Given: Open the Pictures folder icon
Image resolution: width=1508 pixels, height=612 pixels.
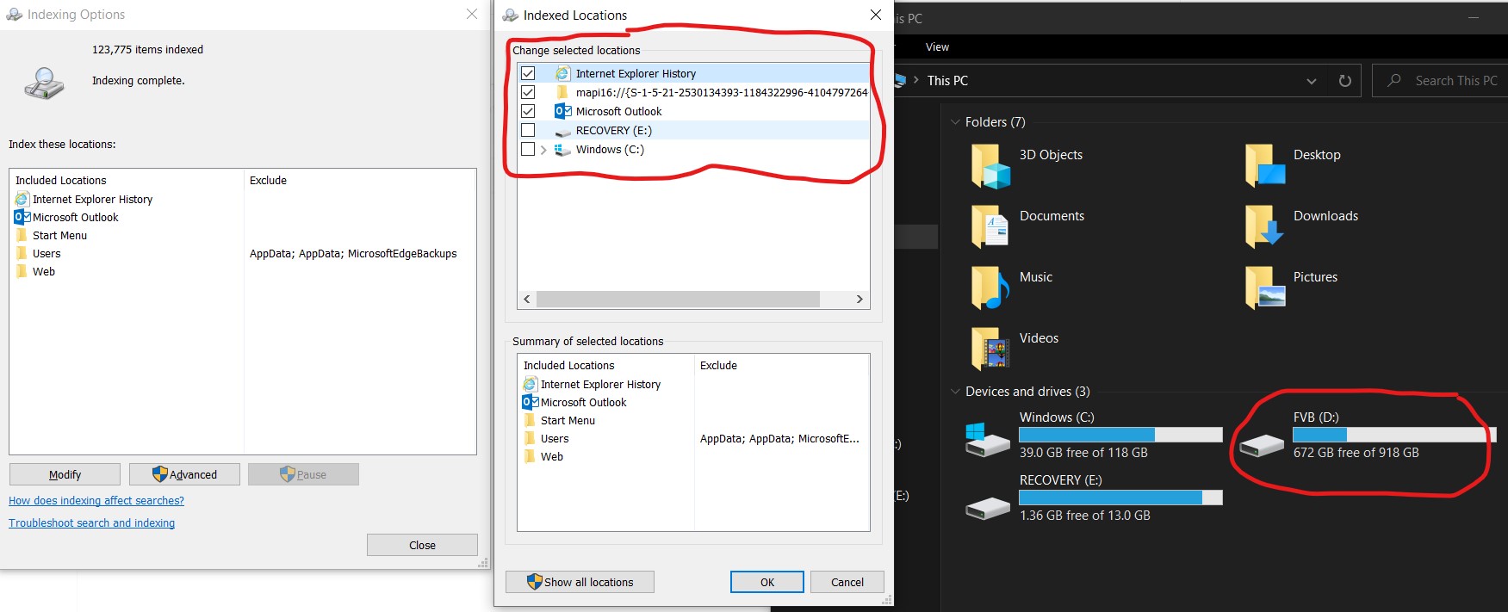Looking at the screenshot, I should [1264, 288].
